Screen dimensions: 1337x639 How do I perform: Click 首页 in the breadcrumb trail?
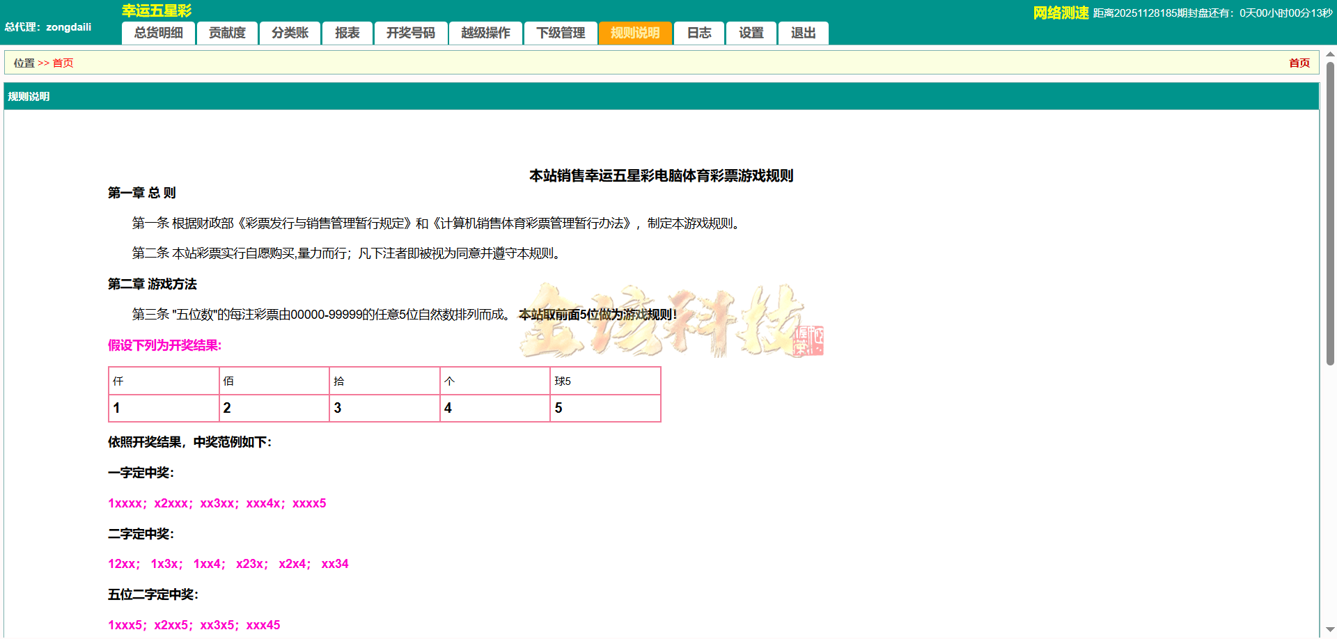[x=63, y=63]
